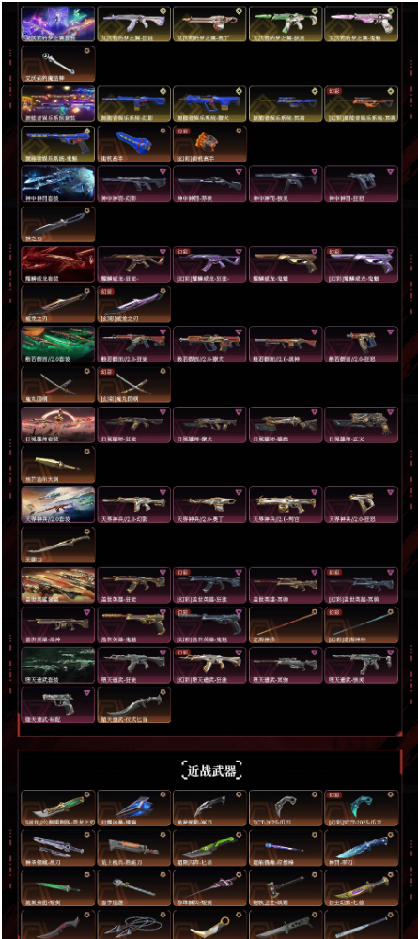
Task: Click the 近战武器 blue folding fan blade card
Action: [134, 808]
